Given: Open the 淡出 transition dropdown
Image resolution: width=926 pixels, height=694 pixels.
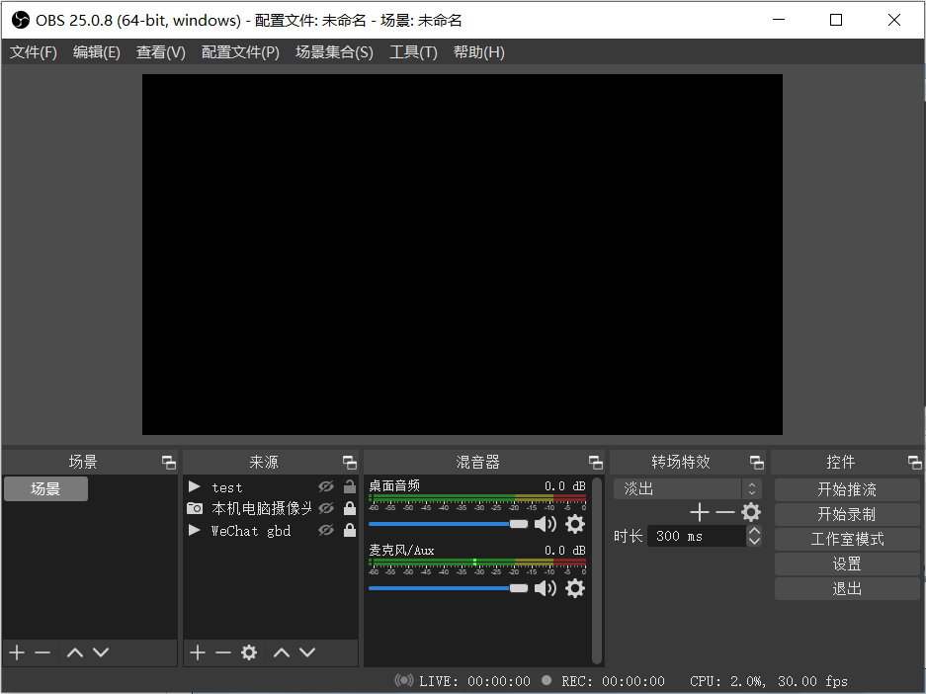Looking at the screenshot, I should tap(688, 489).
